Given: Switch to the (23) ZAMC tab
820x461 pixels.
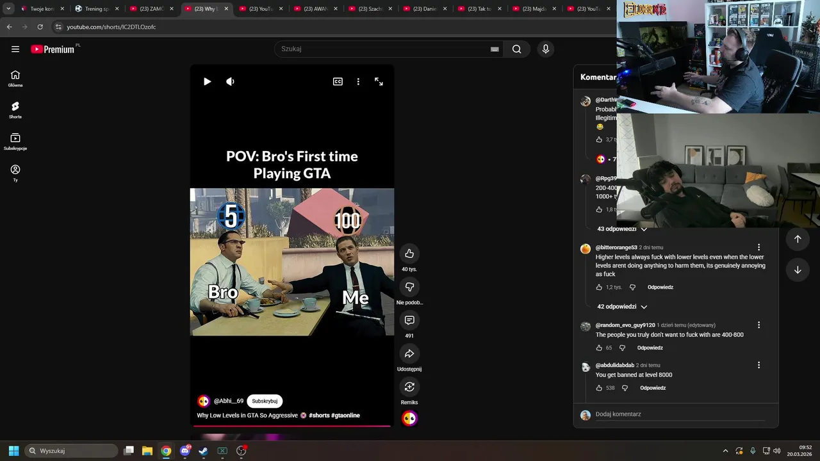Looking at the screenshot, I should tap(151, 9).
